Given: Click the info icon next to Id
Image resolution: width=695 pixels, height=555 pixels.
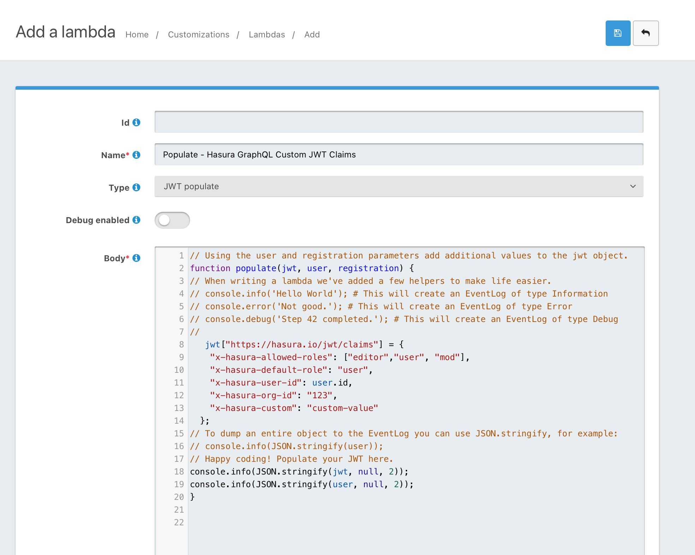Looking at the screenshot, I should pyautogui.click(x=136, y=123).
